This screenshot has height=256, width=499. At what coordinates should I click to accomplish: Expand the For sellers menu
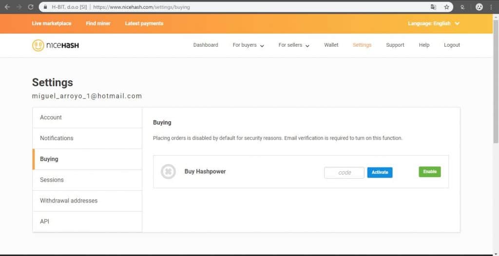point(294,45)
